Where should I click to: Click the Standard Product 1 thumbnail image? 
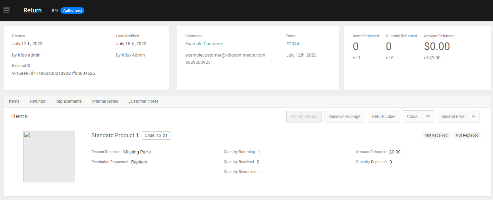pyautogui.click(x=49, y=157)
